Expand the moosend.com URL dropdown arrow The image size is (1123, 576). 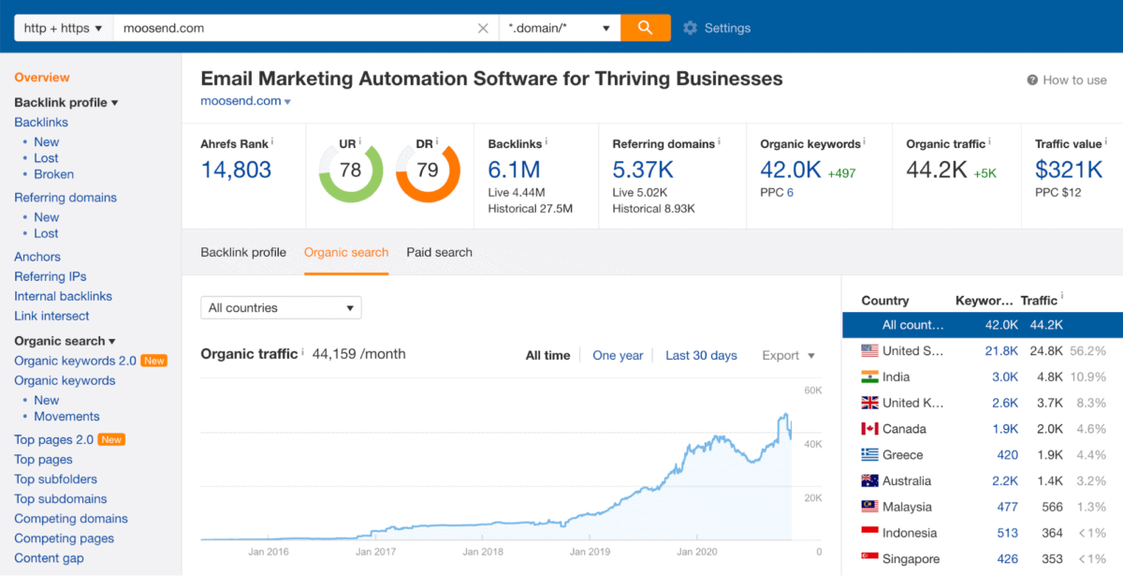click(x=288, y=102)
